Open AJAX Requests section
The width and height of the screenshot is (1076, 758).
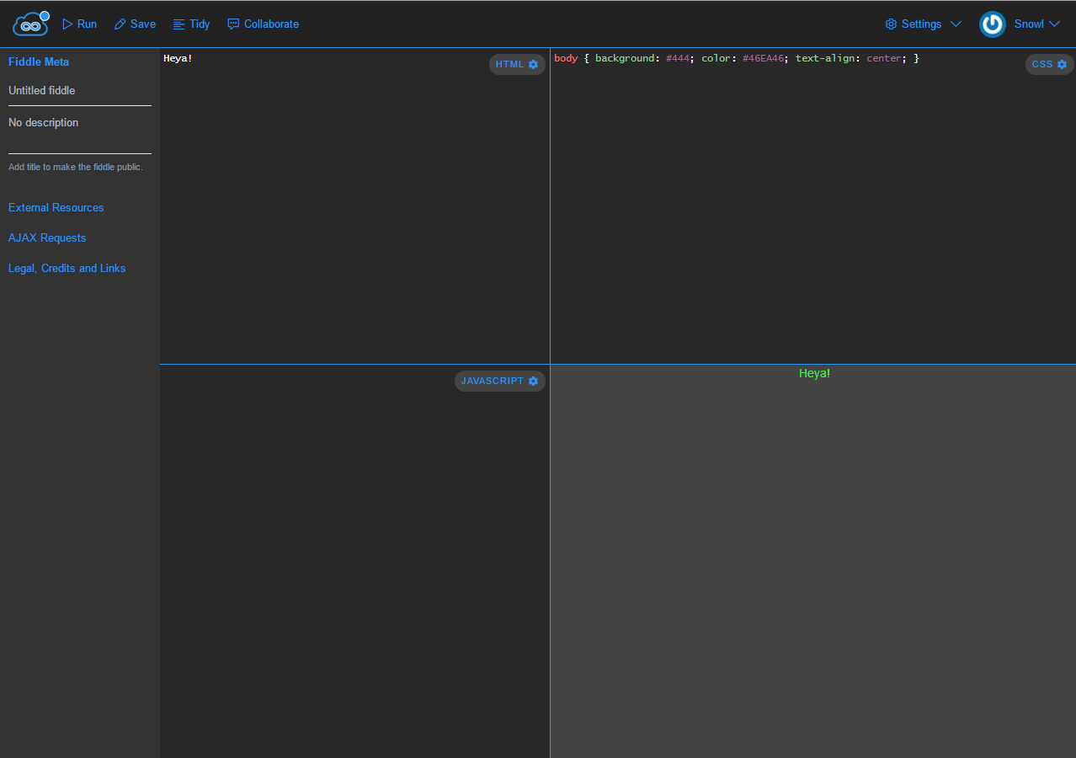tap(46, 238)
